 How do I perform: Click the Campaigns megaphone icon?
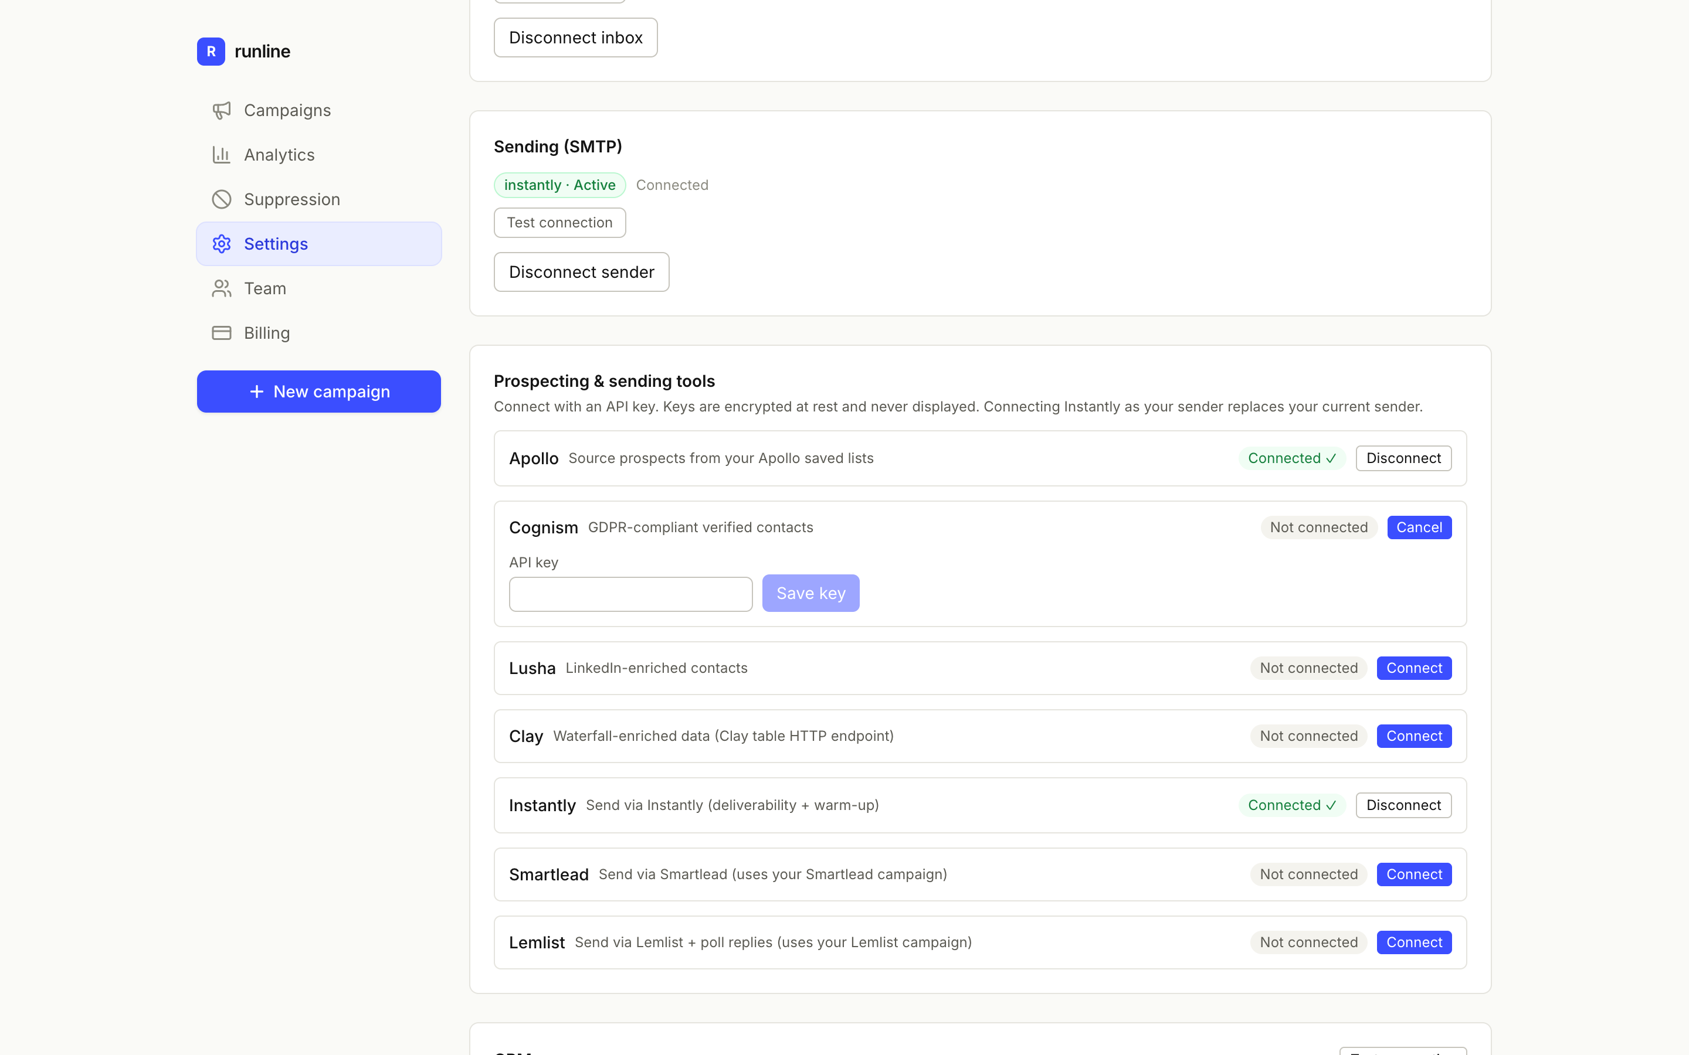221,110
